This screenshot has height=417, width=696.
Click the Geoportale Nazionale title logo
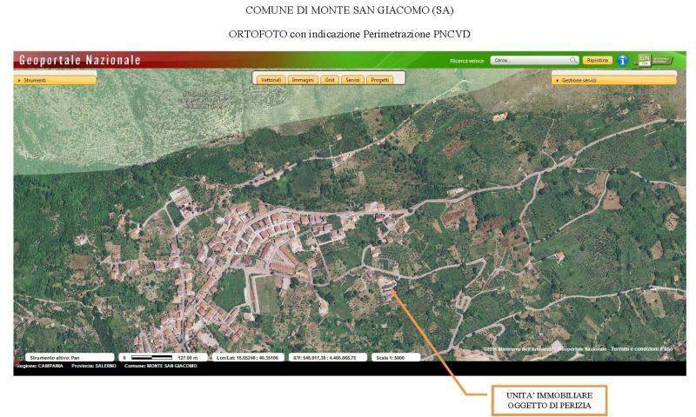click(77, 60)
